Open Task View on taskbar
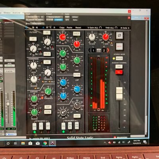 click(16, 143)
